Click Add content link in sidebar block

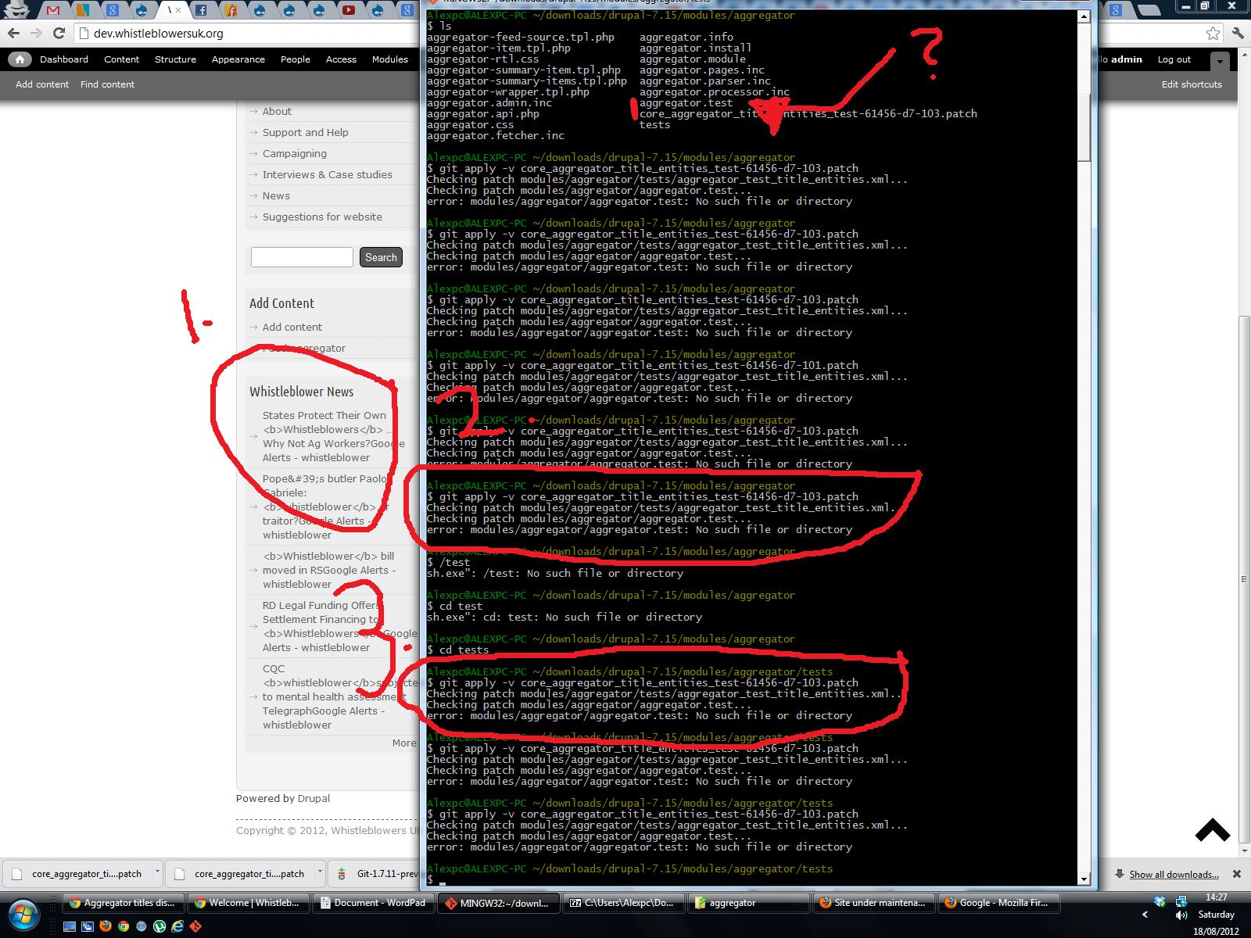click(x=292, y=328)
